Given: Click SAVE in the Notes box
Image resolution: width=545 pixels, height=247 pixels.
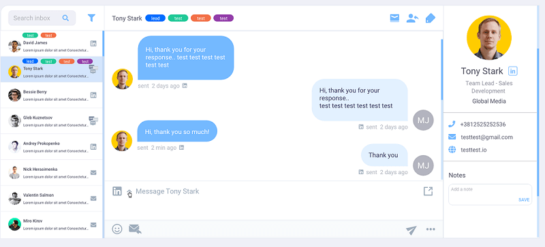Looking at the screenshot, I should 524,200.
